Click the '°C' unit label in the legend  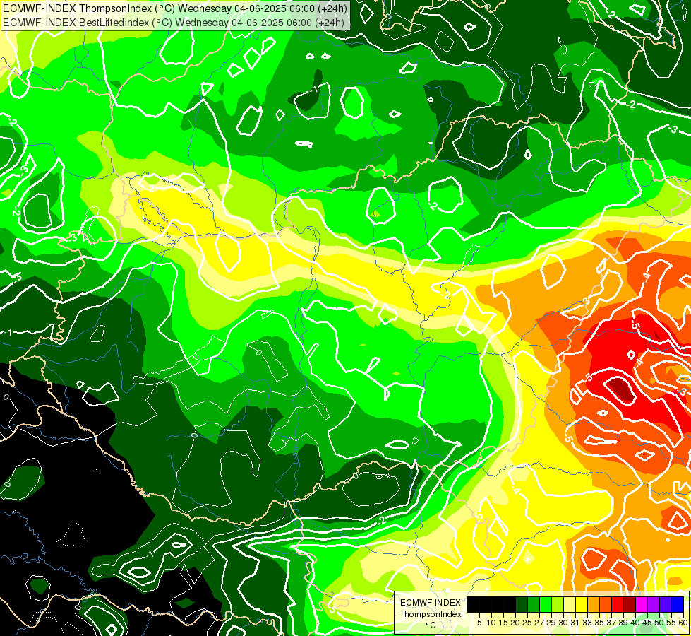pyautogui.click(x=431, y=625)
